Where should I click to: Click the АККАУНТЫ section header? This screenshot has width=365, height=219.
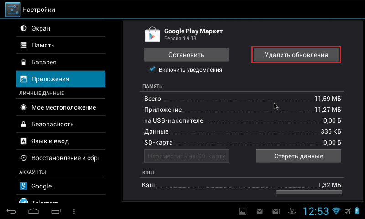(x=32, y=172)
